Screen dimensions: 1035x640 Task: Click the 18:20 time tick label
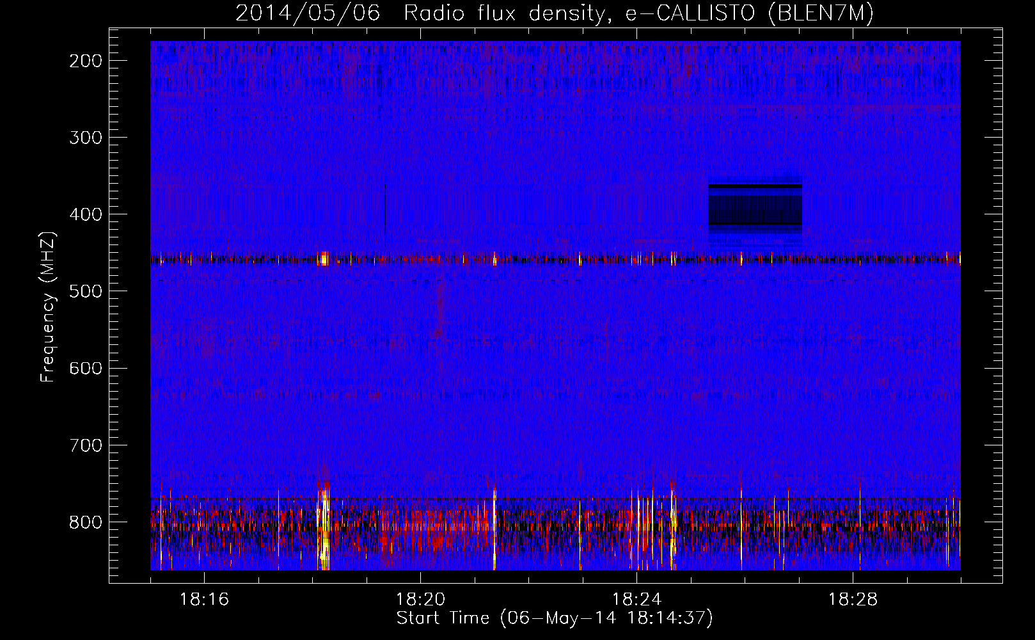(420, 600)
